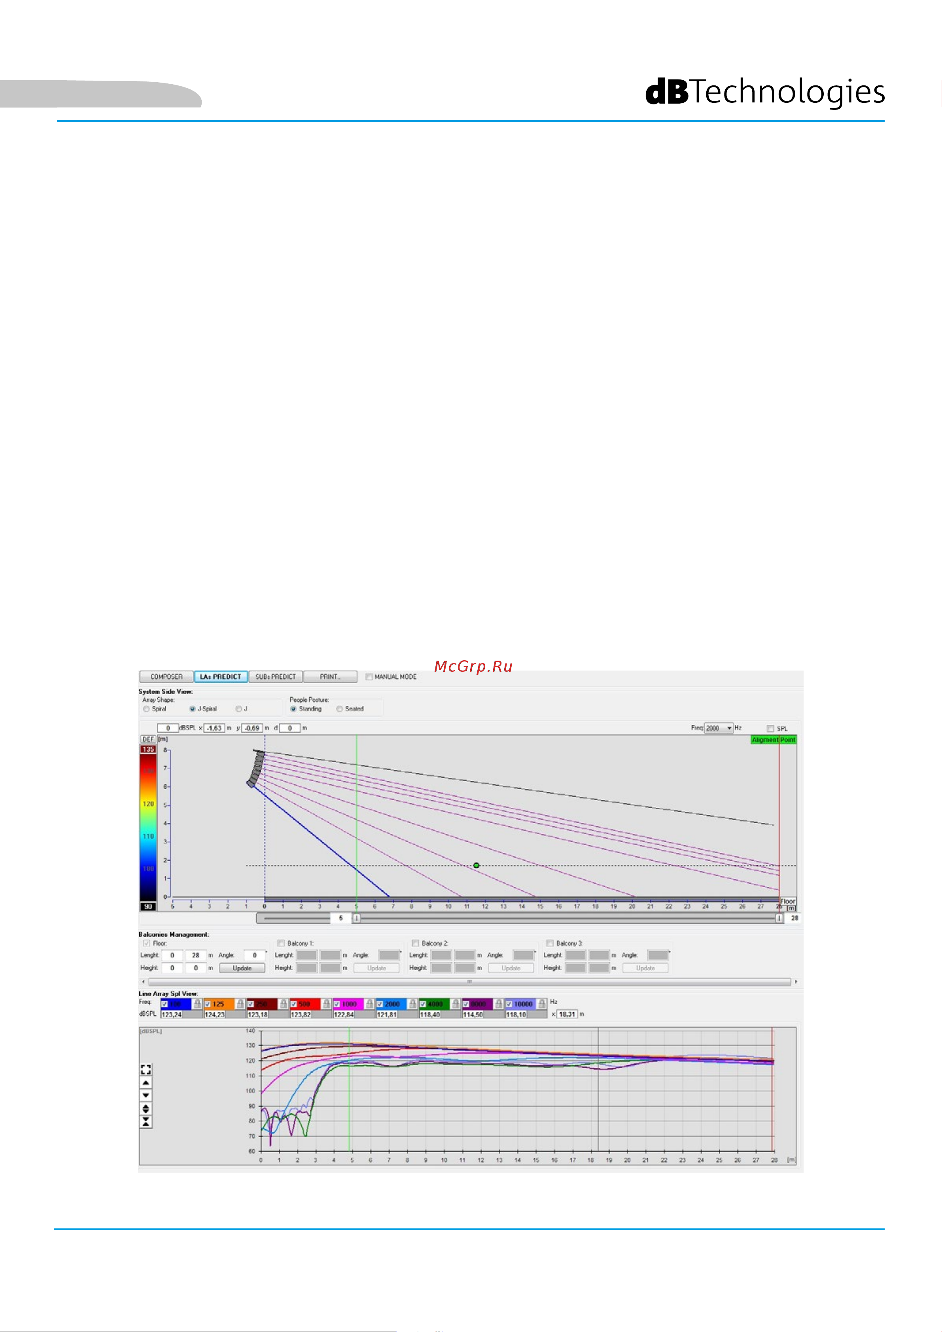Toggle the 2000 Hz curve checkbox
The image size is (942, 1332).
(x=380, y=1004)
